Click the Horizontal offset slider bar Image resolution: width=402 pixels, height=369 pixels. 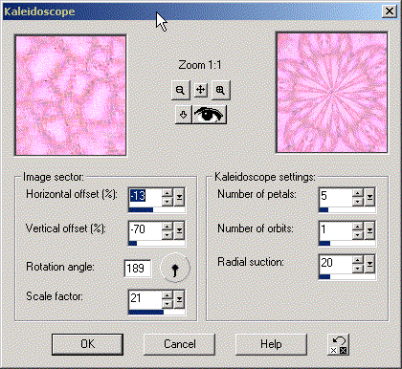157,209
